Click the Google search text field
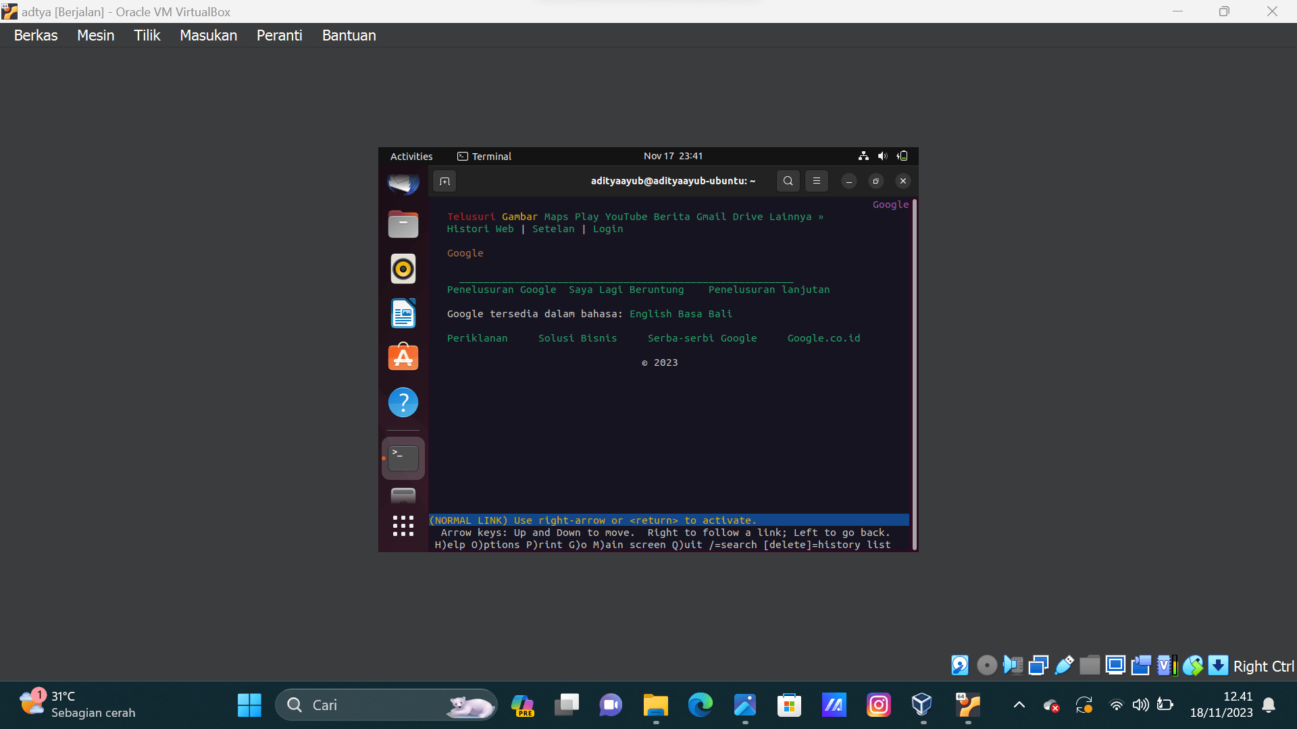The image size is (1297, 729). click(x=626, y=277)
